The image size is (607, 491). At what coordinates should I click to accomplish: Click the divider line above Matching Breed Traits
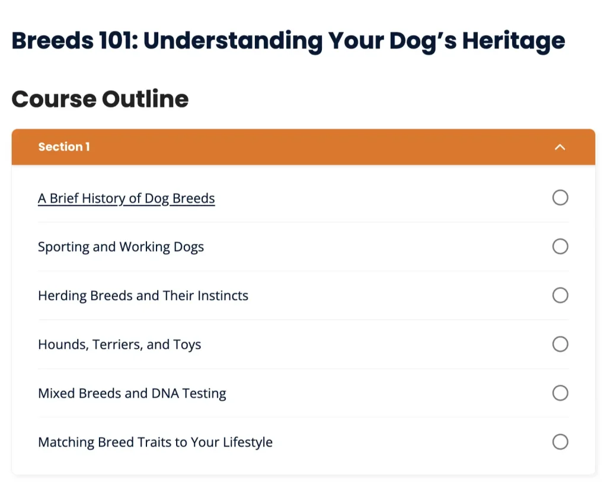click(303, 417)
